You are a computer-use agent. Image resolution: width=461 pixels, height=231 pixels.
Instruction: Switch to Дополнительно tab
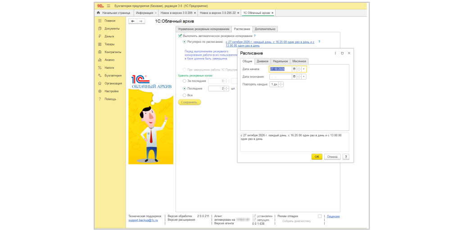click(x=265, y=29)
